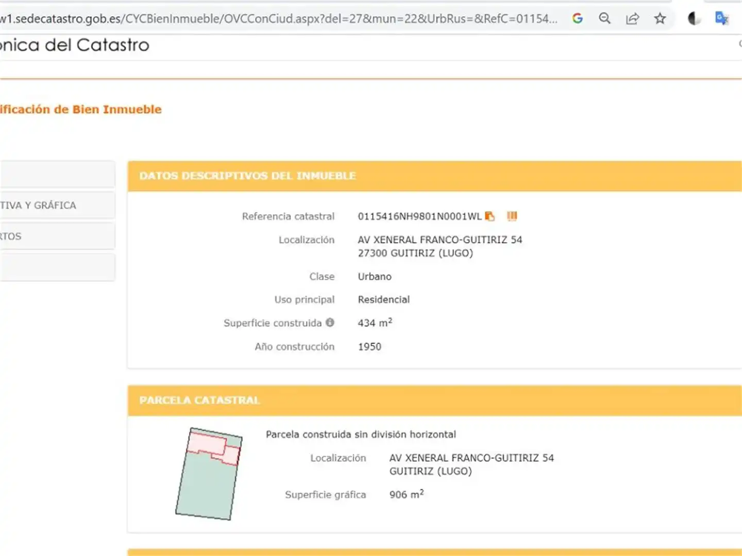Click the 'PARCELA CATASTRAL' section header
Viewport: 742px width, 556px height.
[199, 400]
